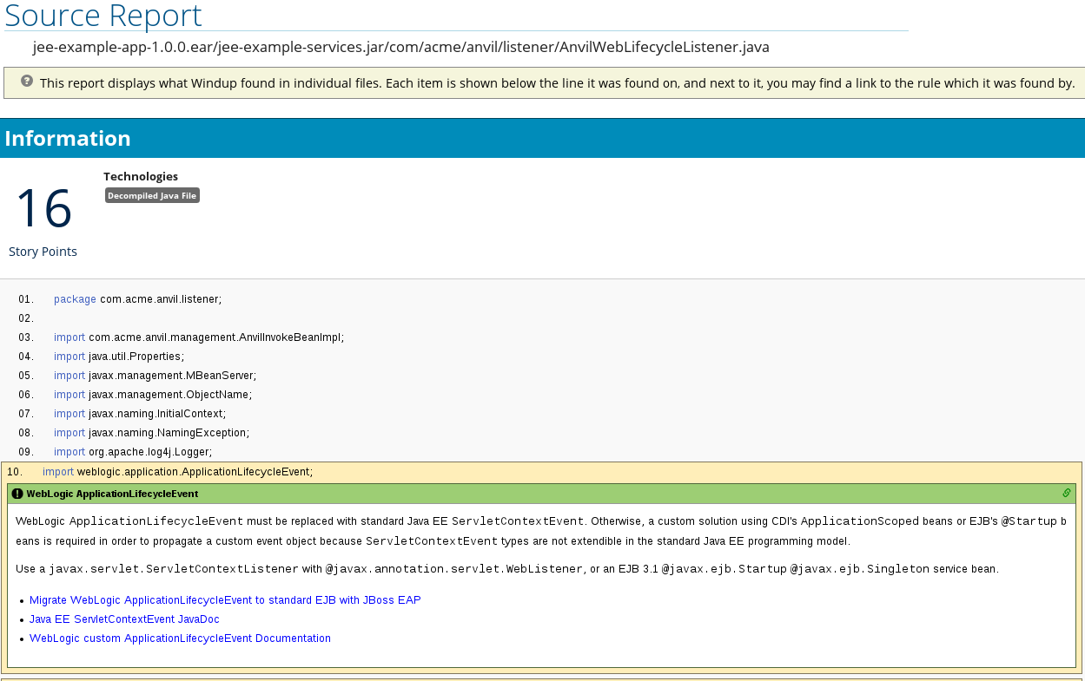Image resolution: width=1085 pixels, height=681 pixels.
Task: Open Java EE ServletContextEvent JavaDoc link
Action: pyautogui.click(x=124, y=619)
